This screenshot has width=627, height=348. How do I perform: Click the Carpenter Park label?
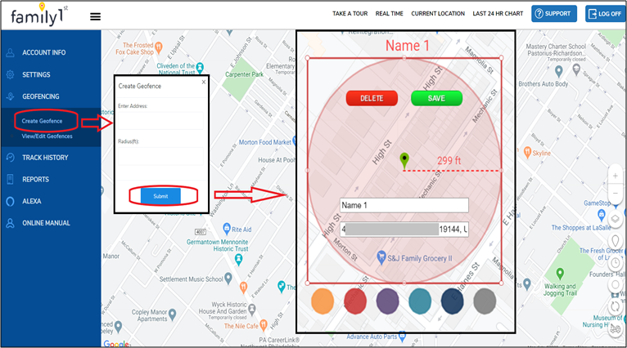pyautogui.click(x=244, y=74)
